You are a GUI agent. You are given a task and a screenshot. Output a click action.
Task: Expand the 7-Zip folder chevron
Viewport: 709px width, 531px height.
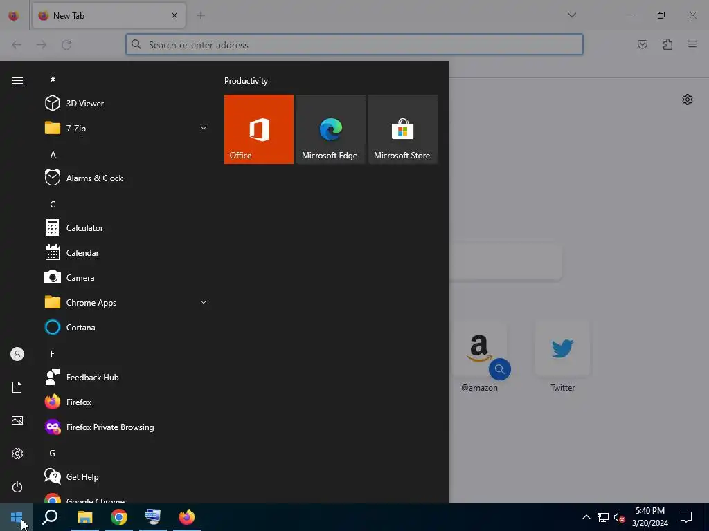click(x=204, y=128)
